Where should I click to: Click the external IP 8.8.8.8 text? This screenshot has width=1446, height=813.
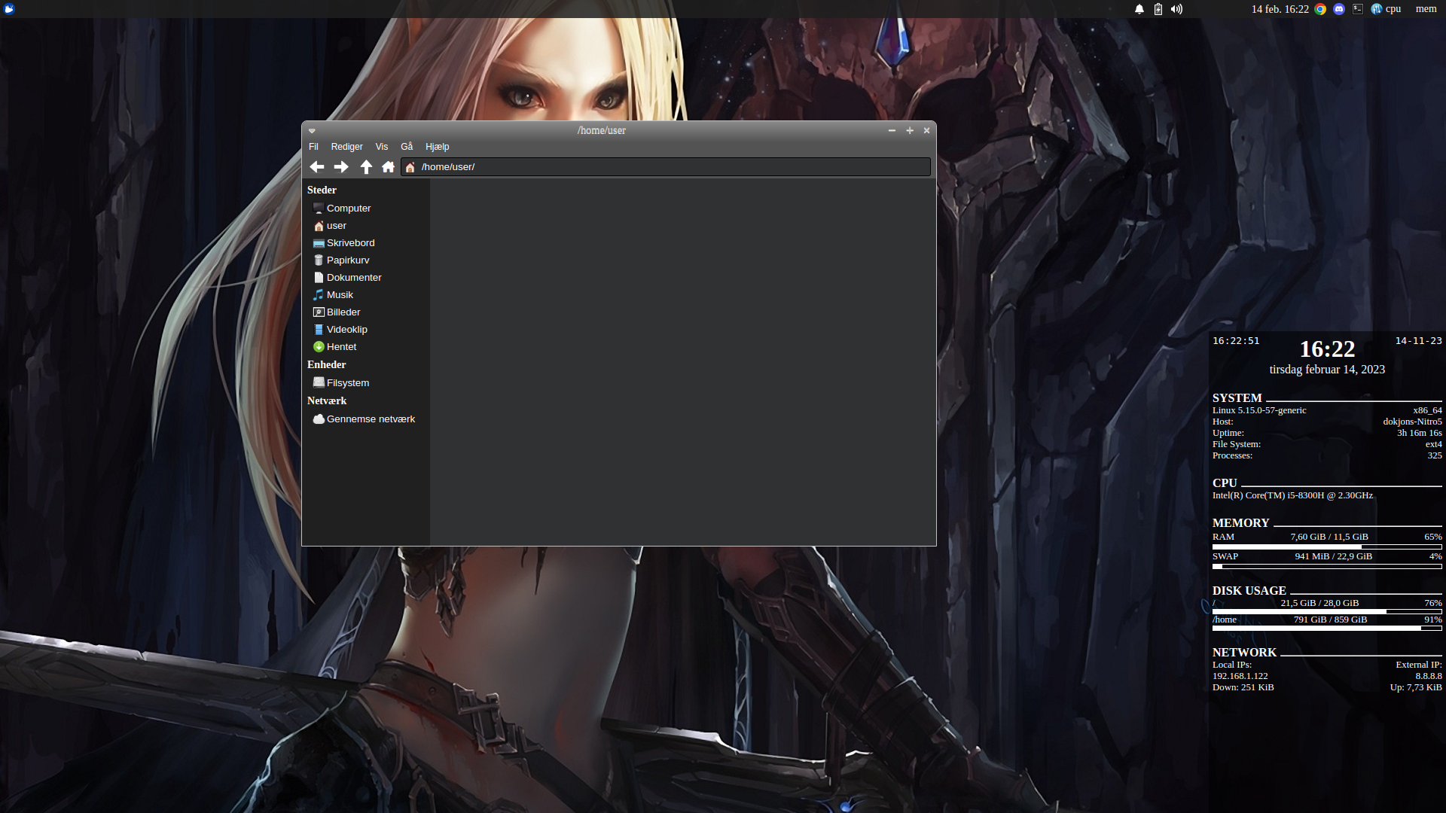point(1429,676)
